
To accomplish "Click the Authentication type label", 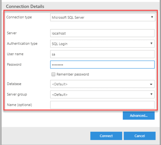I will [22, 44].
